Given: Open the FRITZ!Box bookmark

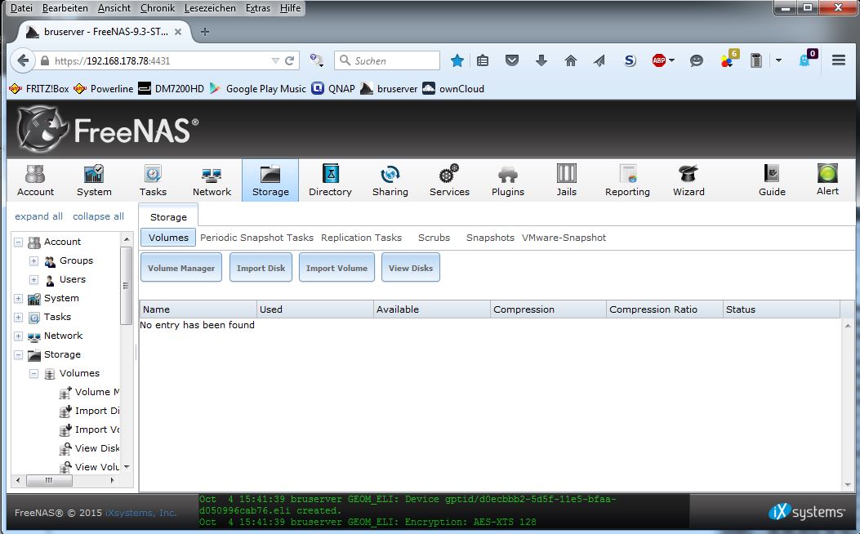Looking at the screenshot, I should (x=39, y=88).
